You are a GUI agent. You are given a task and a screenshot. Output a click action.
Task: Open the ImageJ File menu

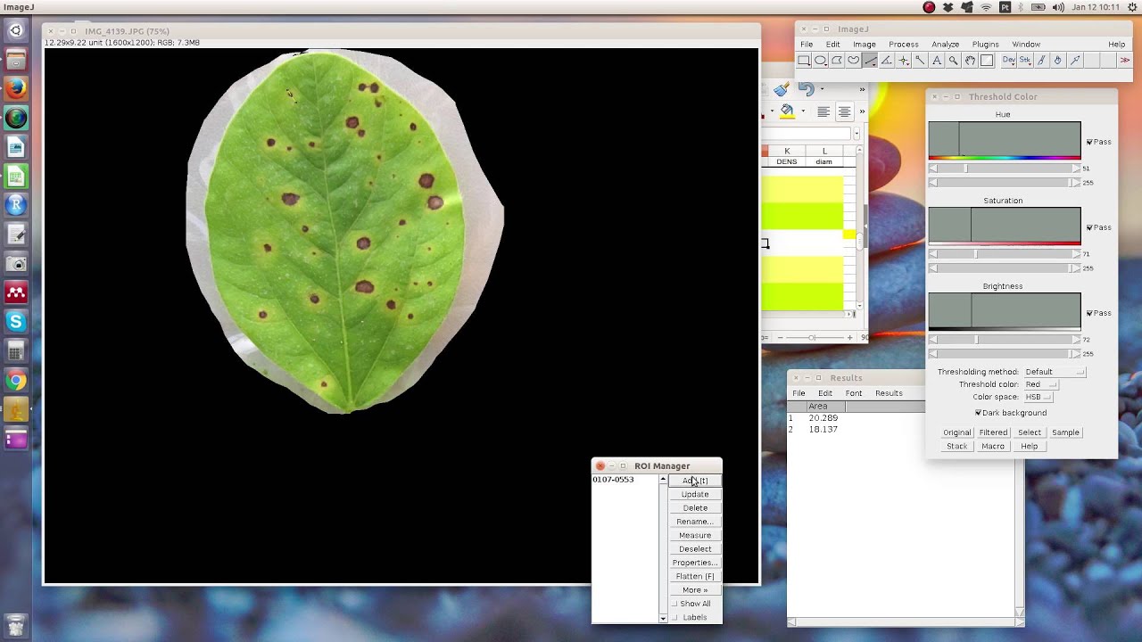pos(807,45)
